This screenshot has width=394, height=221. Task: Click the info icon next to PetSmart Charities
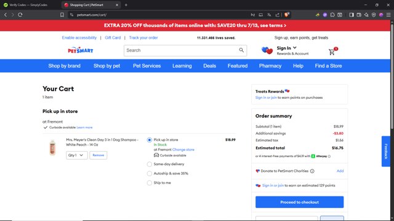tap(312, 171)
